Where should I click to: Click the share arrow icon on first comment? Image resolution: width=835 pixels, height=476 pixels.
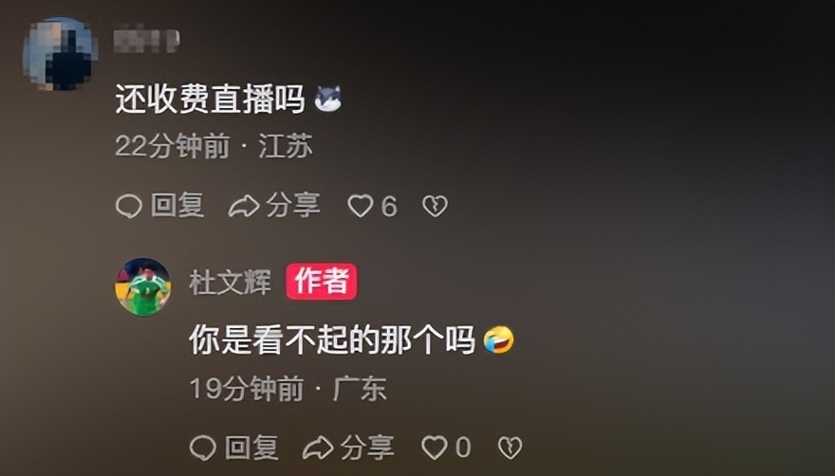coord(244,206)
